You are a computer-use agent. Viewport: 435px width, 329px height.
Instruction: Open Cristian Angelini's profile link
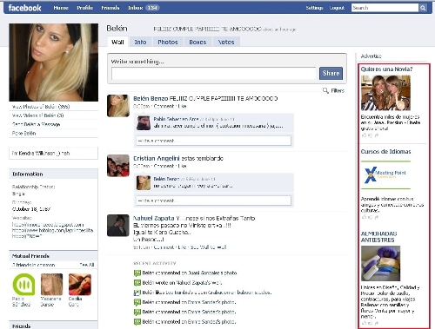click(157, 158)
